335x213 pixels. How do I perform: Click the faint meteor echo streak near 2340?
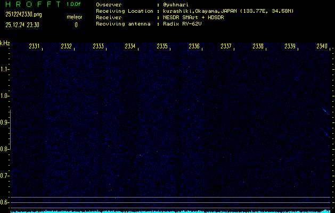pos(324,111)
